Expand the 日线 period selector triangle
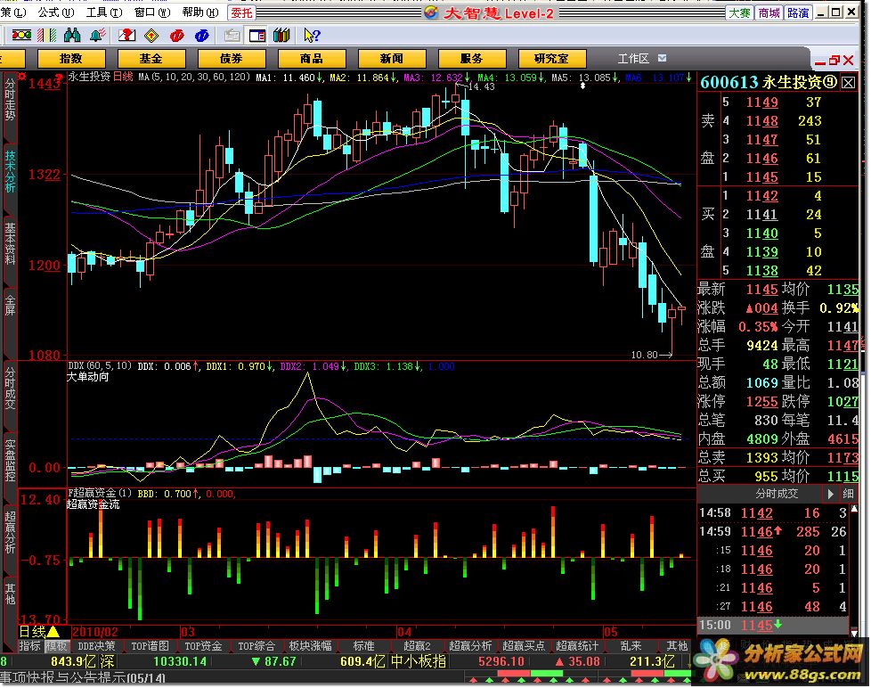The image size is (871, 688). click(53, 631)
